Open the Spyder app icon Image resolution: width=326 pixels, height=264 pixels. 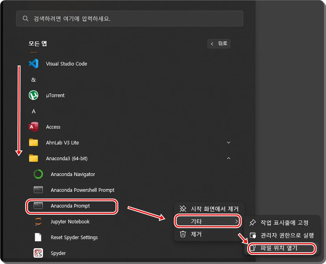(38, 253)
